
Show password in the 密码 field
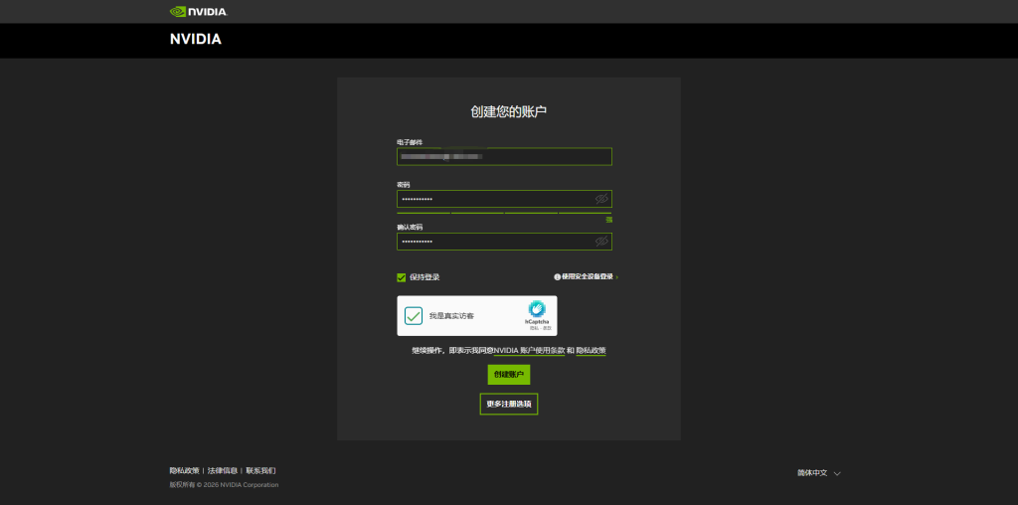[601, 199]
